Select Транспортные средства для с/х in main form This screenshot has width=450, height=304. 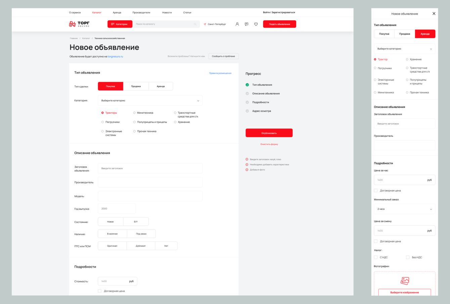(x=175, y=113)
